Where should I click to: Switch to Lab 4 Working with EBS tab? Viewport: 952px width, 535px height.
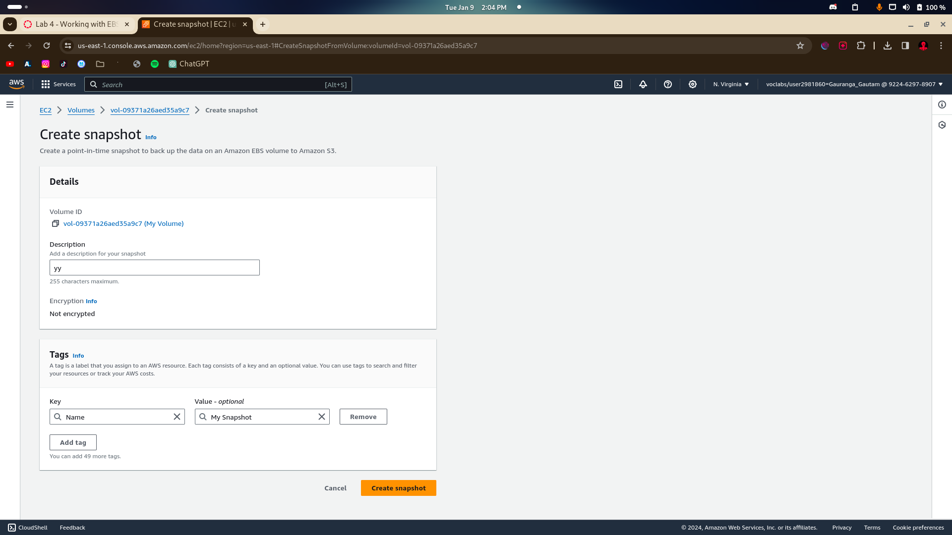[74, 24]
